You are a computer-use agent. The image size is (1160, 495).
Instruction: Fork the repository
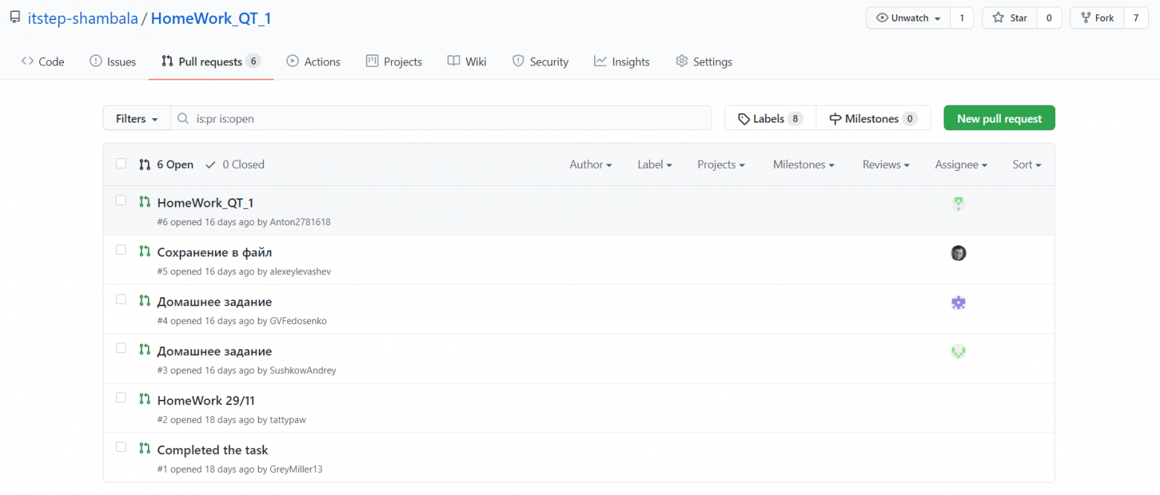[1097, 18]
